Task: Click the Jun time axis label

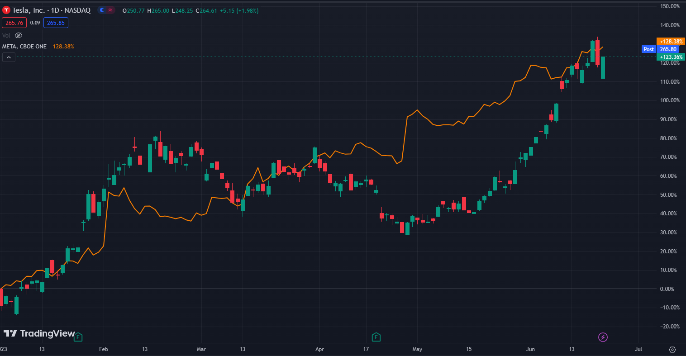Action: pyautogui.click(x=531, y=349)
